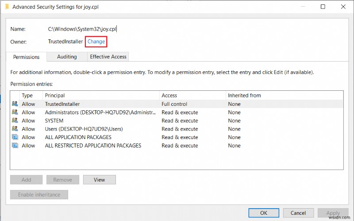Click None inherited value in ALL APPLICATION PACKAGES row
The width and height of the screenshot is (354, 221).
pos(234,137)
